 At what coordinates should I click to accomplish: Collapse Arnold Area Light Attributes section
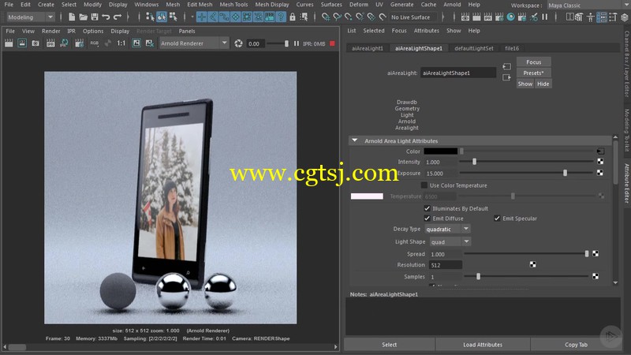point(354,140)
